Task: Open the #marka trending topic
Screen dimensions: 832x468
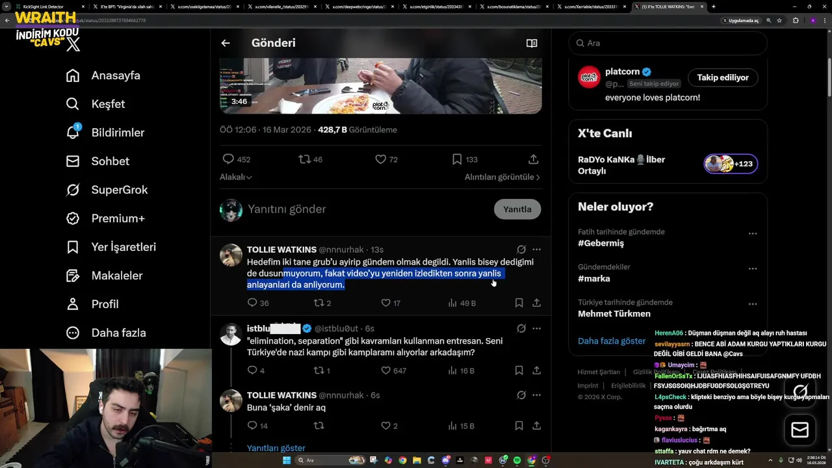Action: click(x=593, y=278)
